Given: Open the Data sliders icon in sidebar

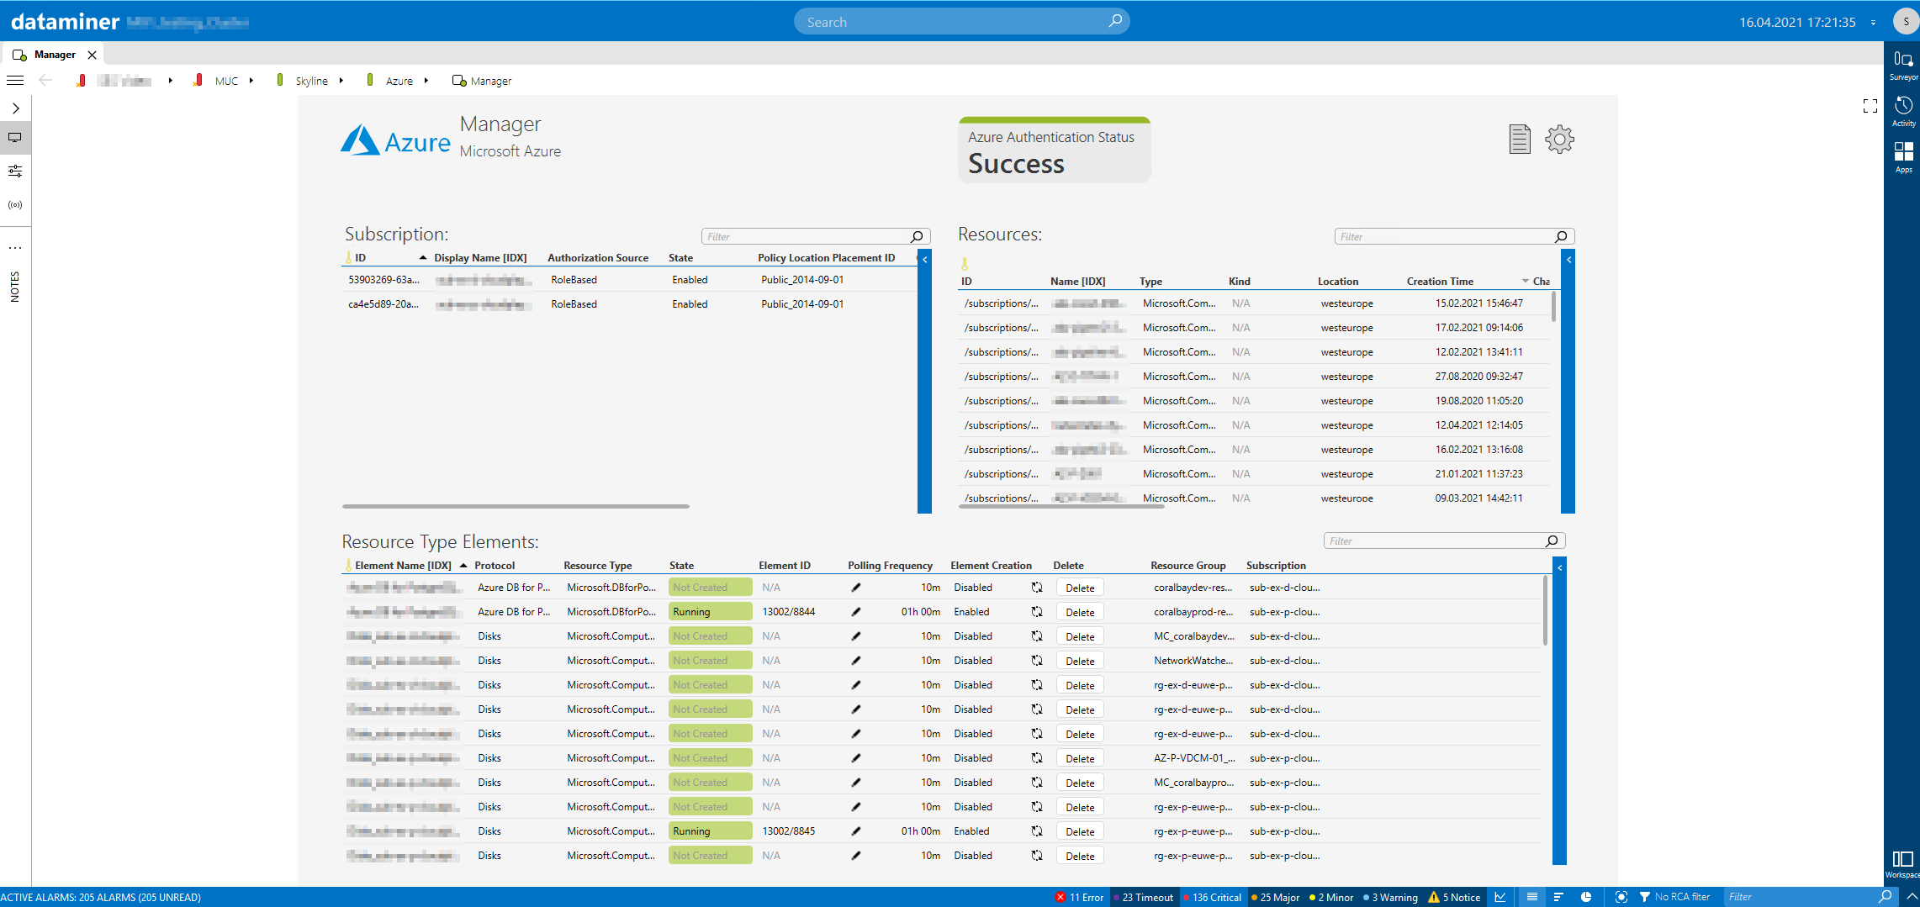Looking at the screenshot, I should (x=15, y=171).
